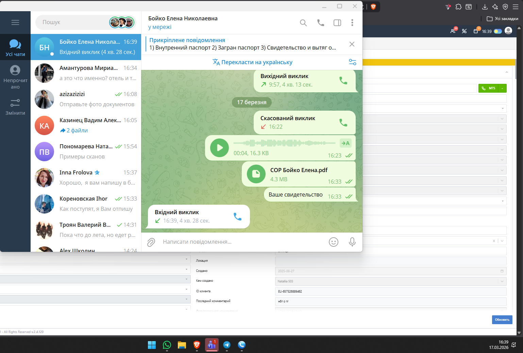Open the three-dot chat options menu
This screenshot has height=353, width=523.
pyautogui.click(x=352, y=23)
